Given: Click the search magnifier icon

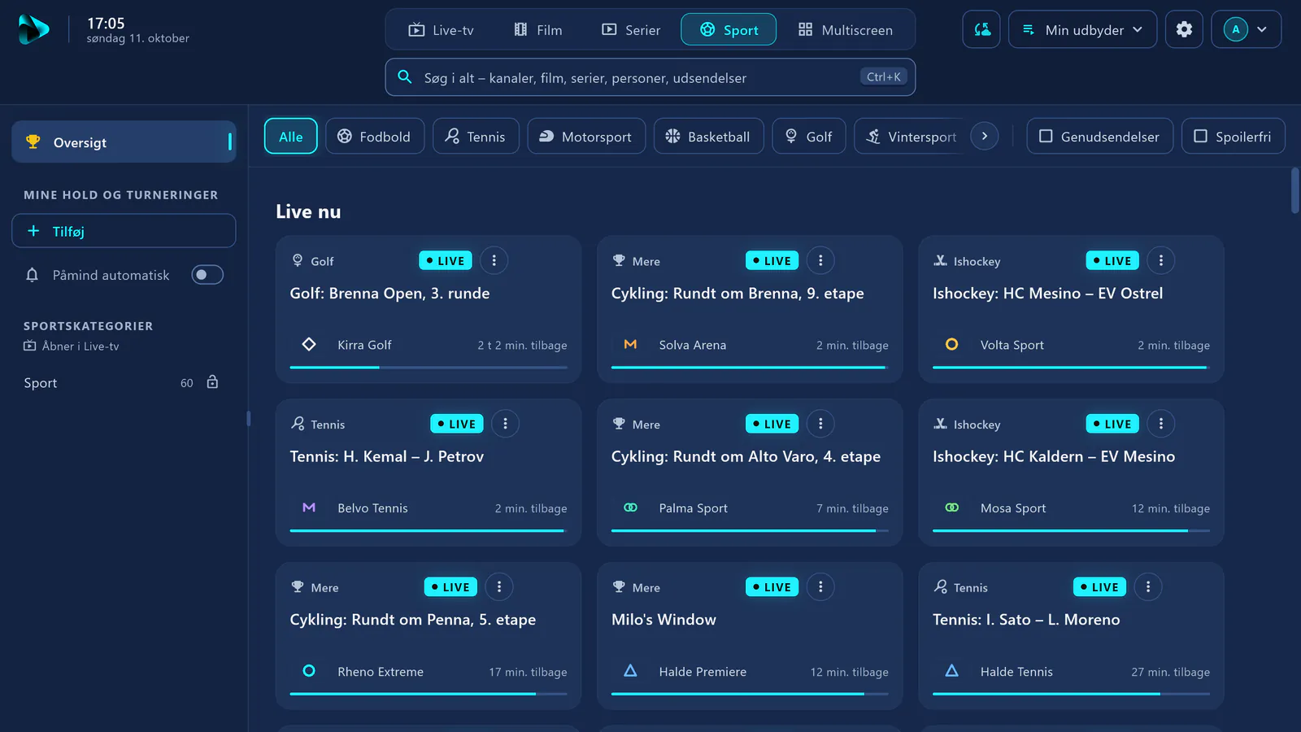Looking at the screenshot, I should tap(404, 77).
